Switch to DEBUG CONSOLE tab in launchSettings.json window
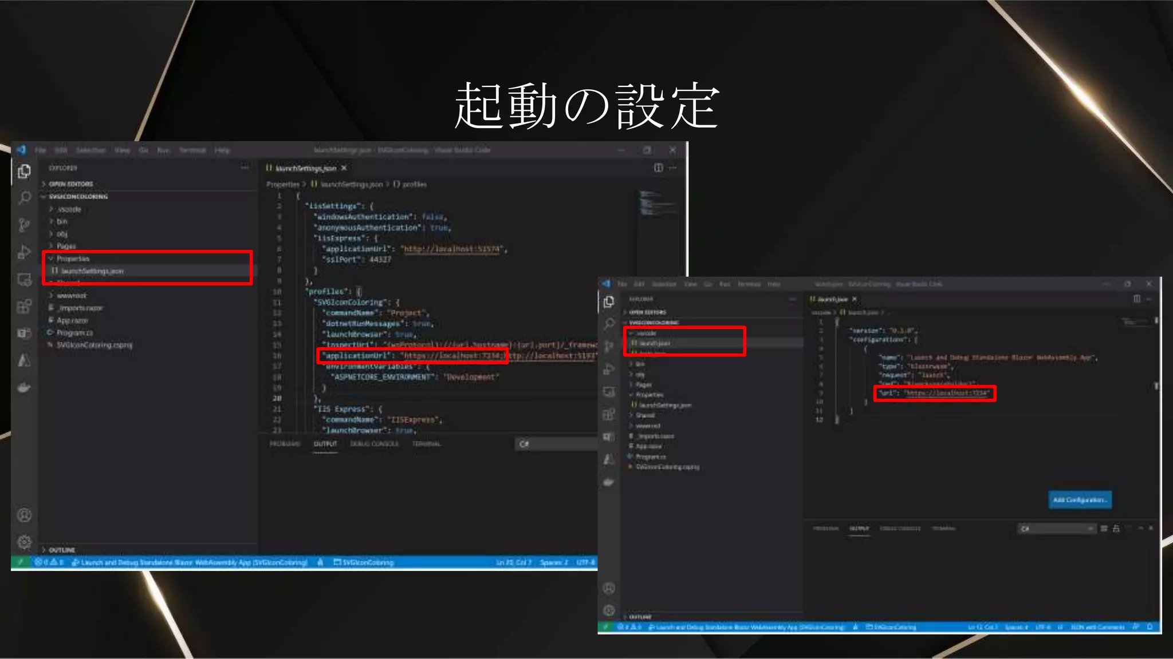Screen dimensions: 1173x659 [374, 444]
